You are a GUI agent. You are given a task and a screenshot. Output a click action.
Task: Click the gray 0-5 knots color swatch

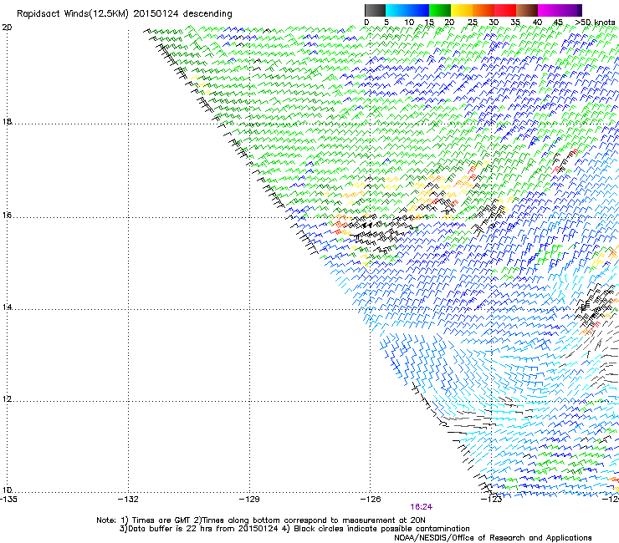click(x=375, y=10)
